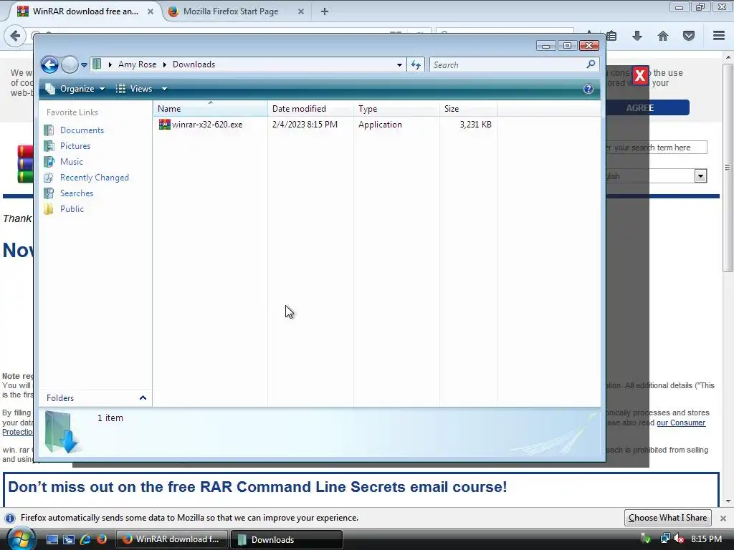The height and width of the screenshot is (550, 734).
Task: Open Explorer help question mark
Action: point(588,89)
